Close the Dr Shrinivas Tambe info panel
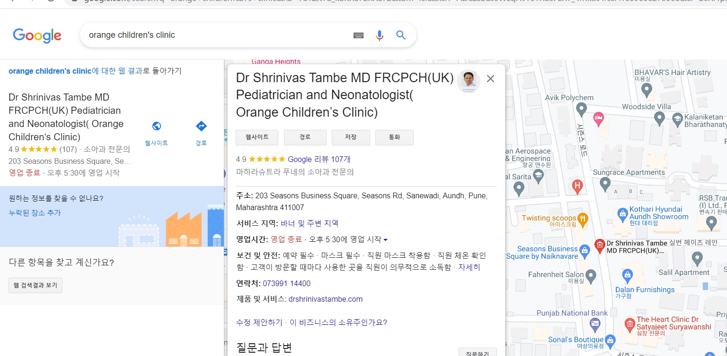727x356 pixels. 490,79
